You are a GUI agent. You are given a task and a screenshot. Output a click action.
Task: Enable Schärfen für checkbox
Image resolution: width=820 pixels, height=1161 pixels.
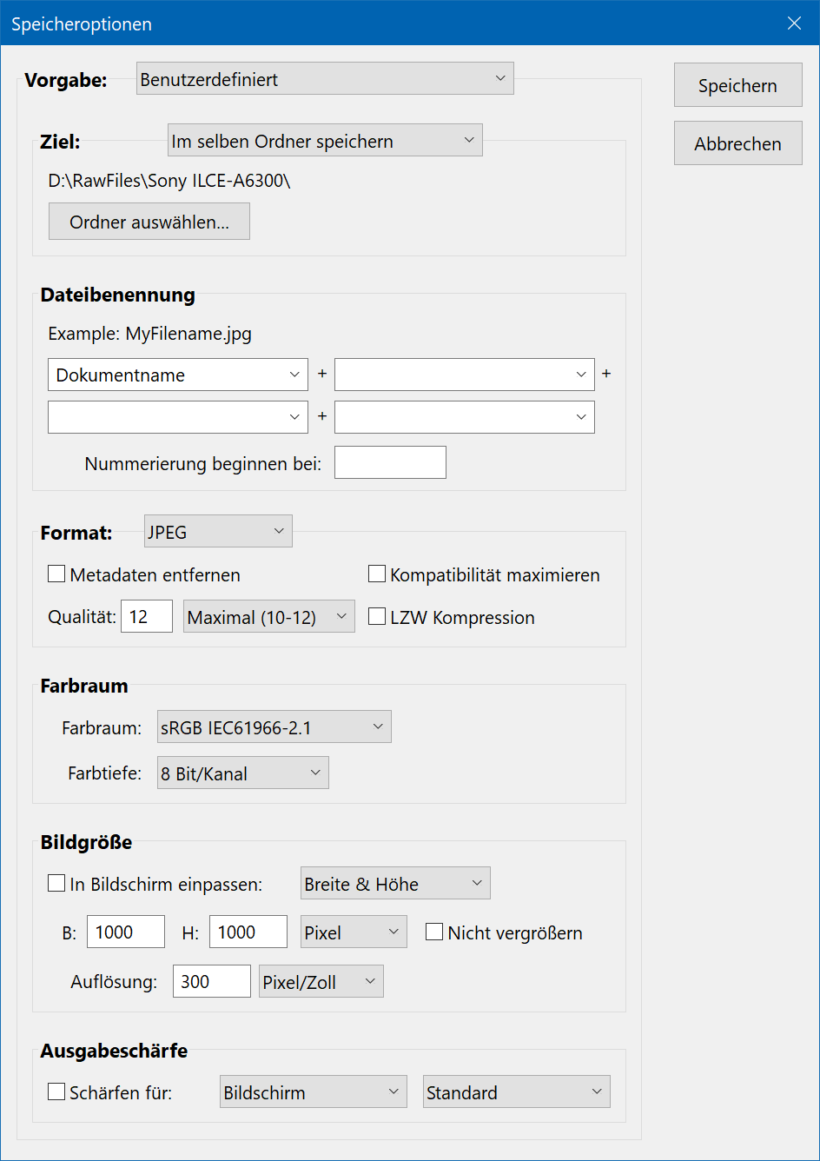(x=56, y=1092)
